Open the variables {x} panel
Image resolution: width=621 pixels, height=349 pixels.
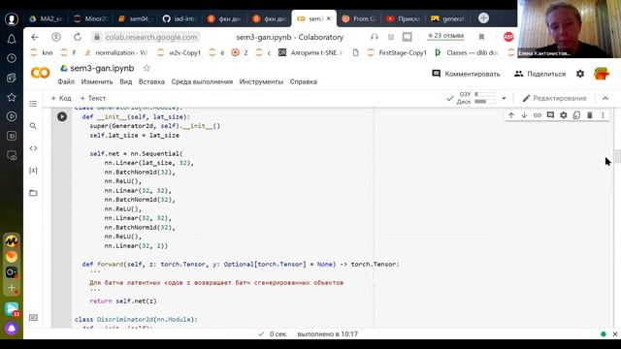(x=33, y=171)
